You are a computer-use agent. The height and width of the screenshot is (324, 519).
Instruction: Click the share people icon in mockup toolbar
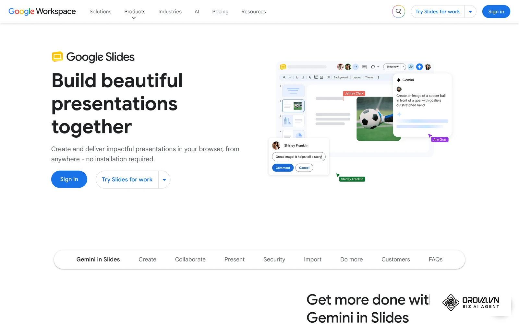pyautogui.click(x=411, y=67)
